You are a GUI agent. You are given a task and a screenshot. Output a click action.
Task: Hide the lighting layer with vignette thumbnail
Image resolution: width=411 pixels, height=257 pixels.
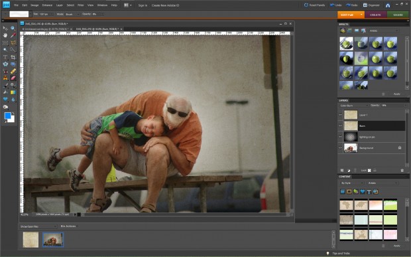(341, 137)
